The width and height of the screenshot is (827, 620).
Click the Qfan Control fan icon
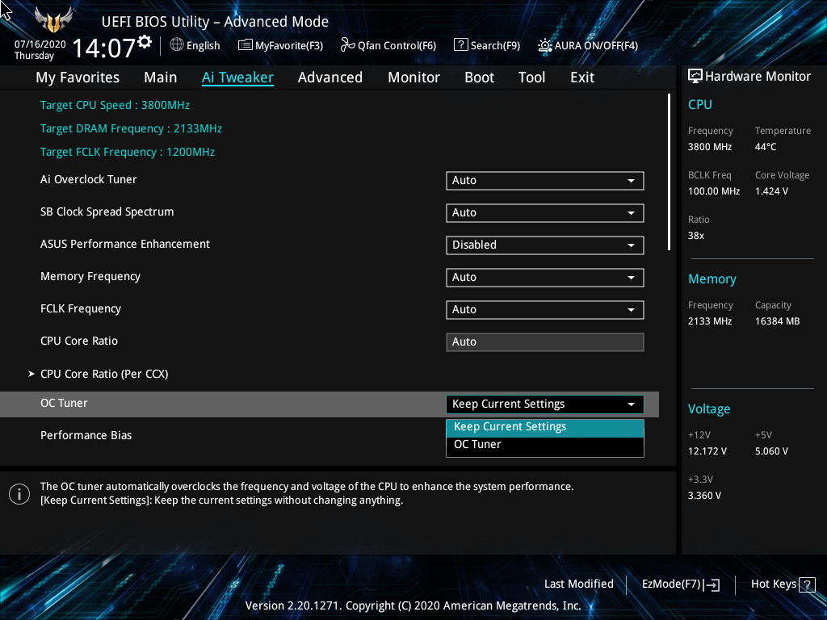[347, 45]
